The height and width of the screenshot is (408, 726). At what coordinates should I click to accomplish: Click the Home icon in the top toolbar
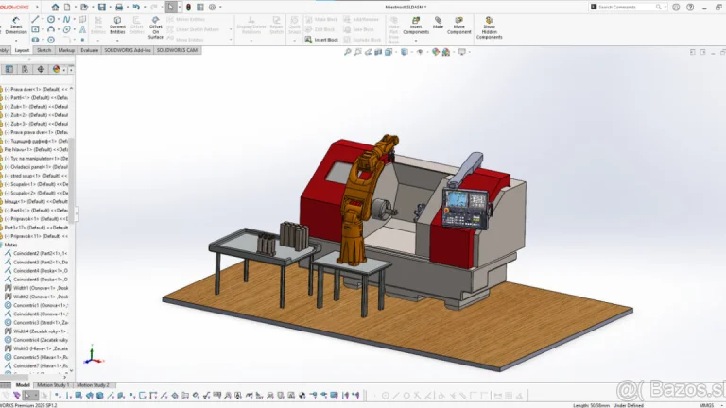pyautogui.click(x=55, y=7)
